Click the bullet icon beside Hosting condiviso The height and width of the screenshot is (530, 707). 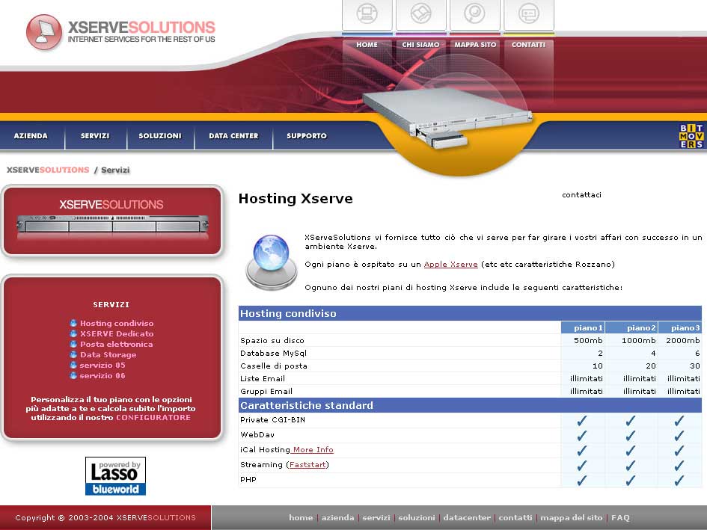[73, 323]
